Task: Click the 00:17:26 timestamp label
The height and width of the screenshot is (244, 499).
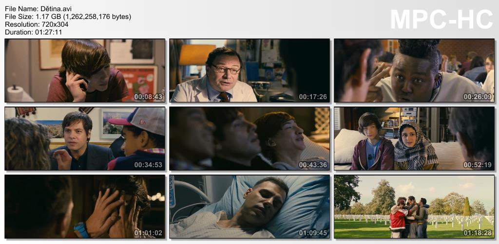Action: (313, 97)
